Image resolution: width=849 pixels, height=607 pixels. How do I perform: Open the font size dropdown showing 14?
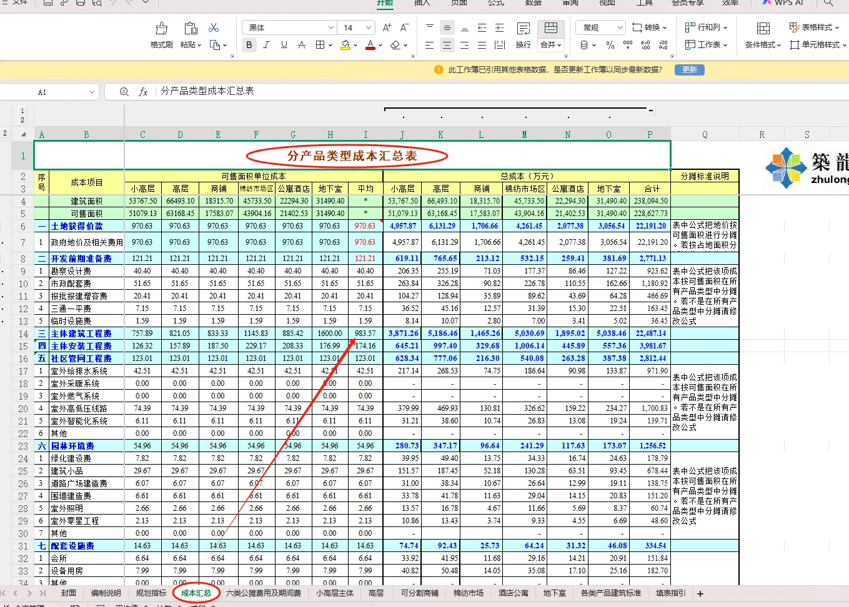tap(369, 27)
